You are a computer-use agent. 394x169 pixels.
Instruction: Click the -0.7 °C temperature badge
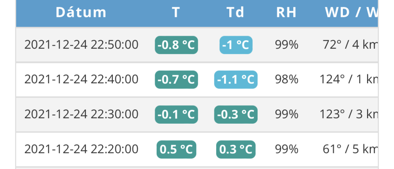176,80
